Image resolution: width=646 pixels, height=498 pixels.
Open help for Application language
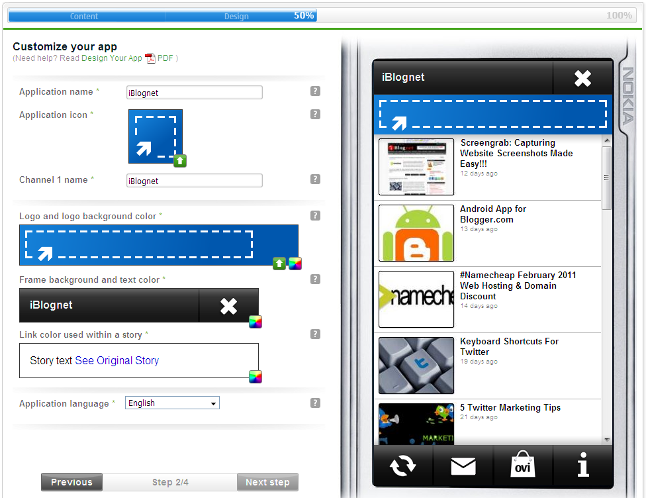coord(315,403)
